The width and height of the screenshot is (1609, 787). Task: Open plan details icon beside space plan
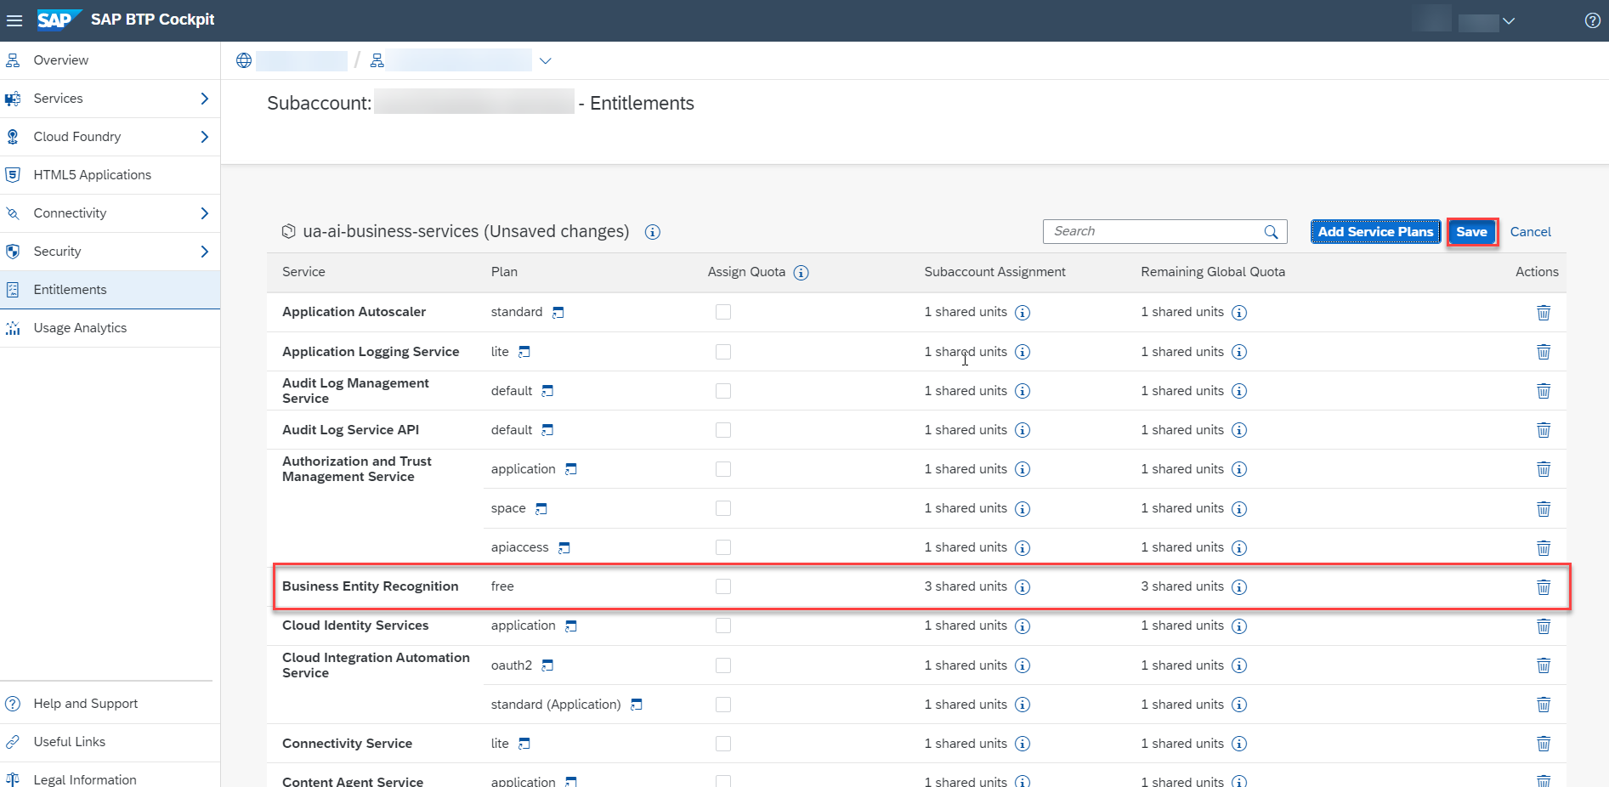click(541, 509)
